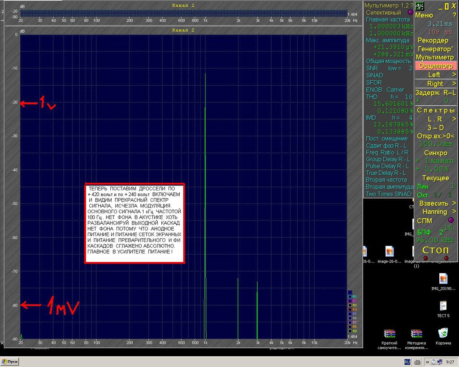Viewport: 459px width, 367px height.
Task: Click the help question mark beside Меню
Action: [454, 16]
